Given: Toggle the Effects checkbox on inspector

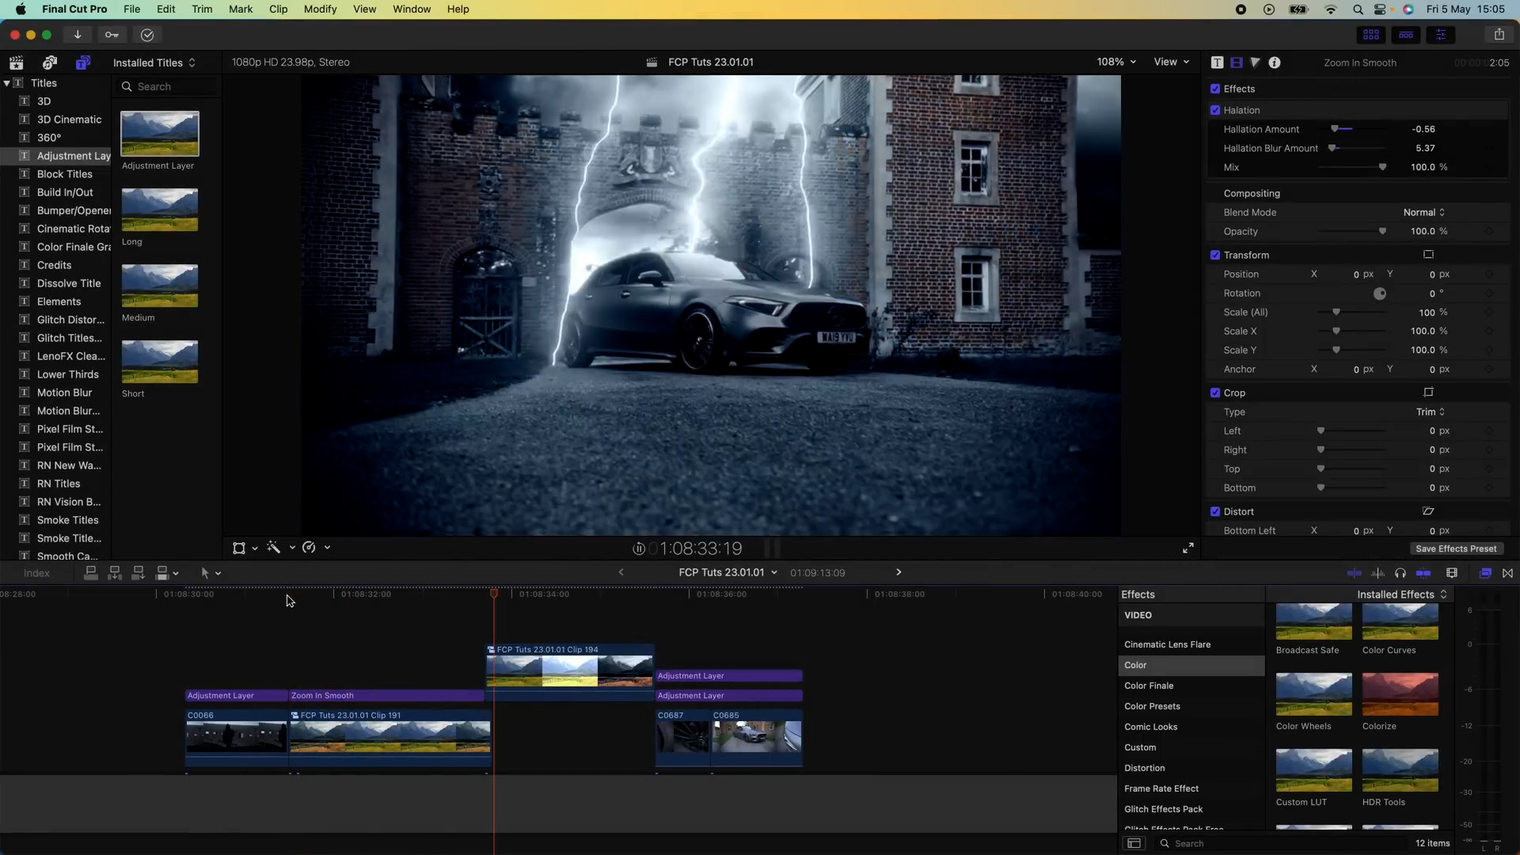Looking at the screenshot, I should click(1216, 89).
